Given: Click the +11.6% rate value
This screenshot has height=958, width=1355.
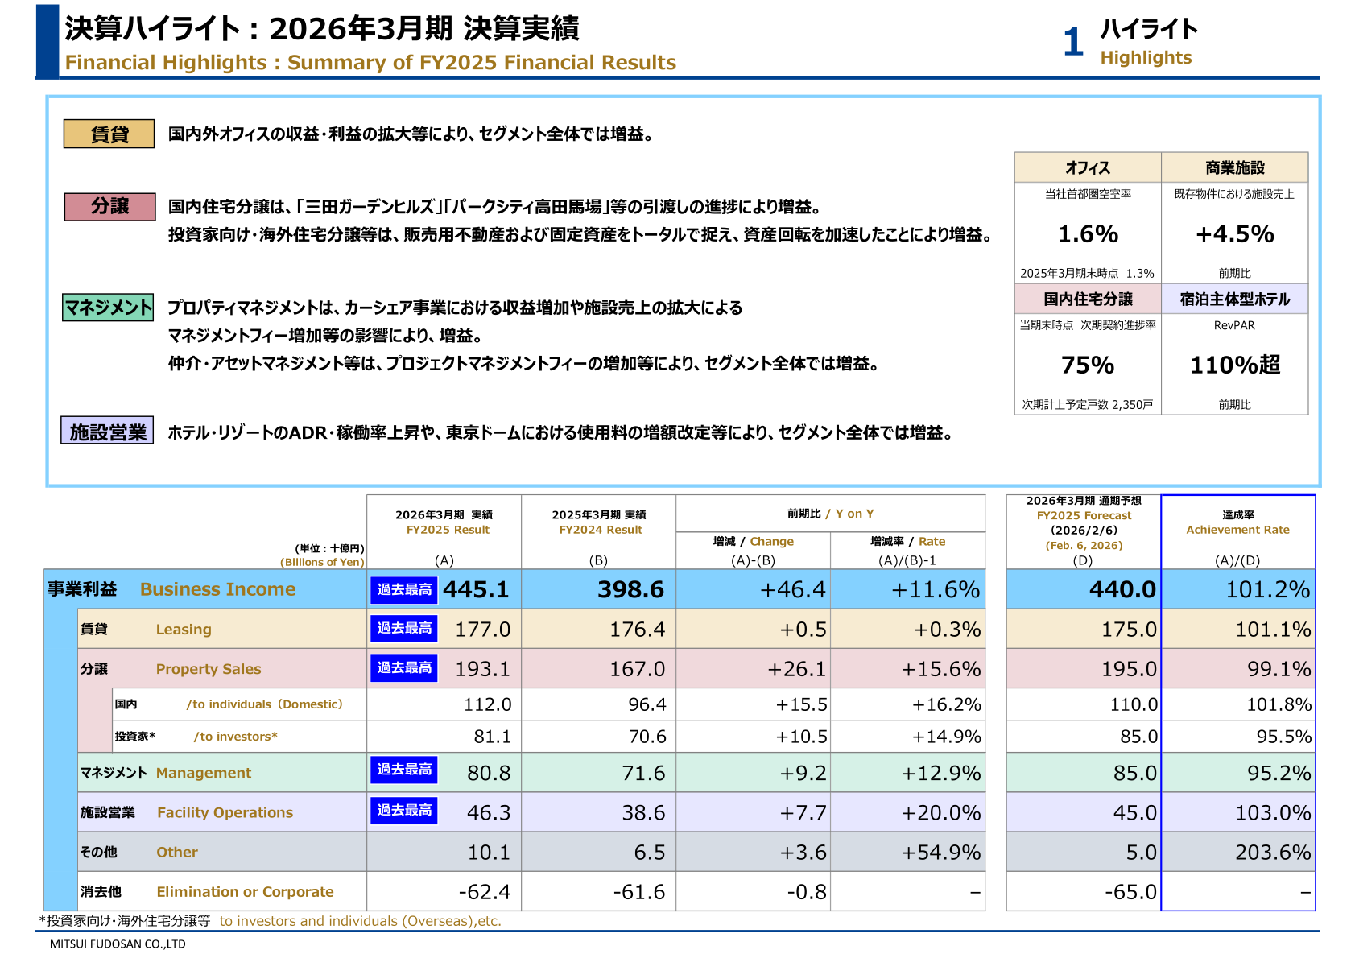Looking at the screenshot, I should [935, 589].
